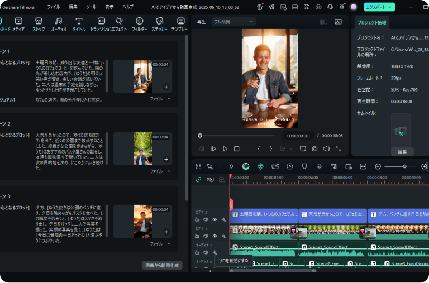
Task: Add scene 3 clip with plus button
Action: (x=166, y=232)
